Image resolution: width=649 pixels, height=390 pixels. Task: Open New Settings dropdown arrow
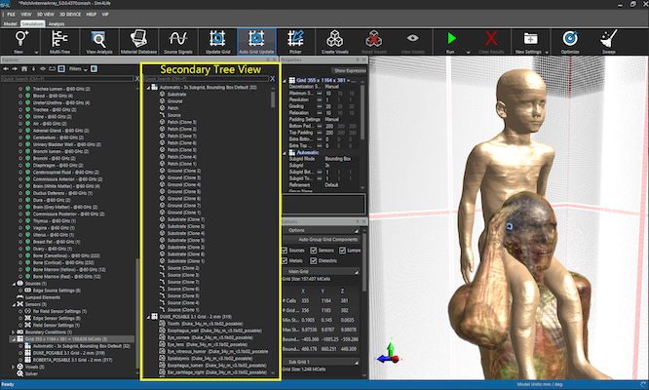pyautogui.click(x=547, y=53)
